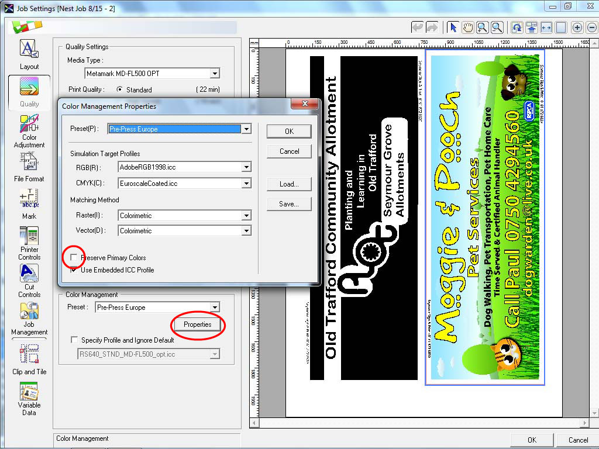Viewport: 599px width, 449px height.
Task: Open the Variable Data section
Action: (29, 398)
